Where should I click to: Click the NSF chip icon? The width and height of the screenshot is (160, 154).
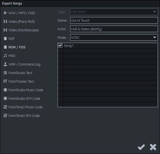click(x=5, y=38)
